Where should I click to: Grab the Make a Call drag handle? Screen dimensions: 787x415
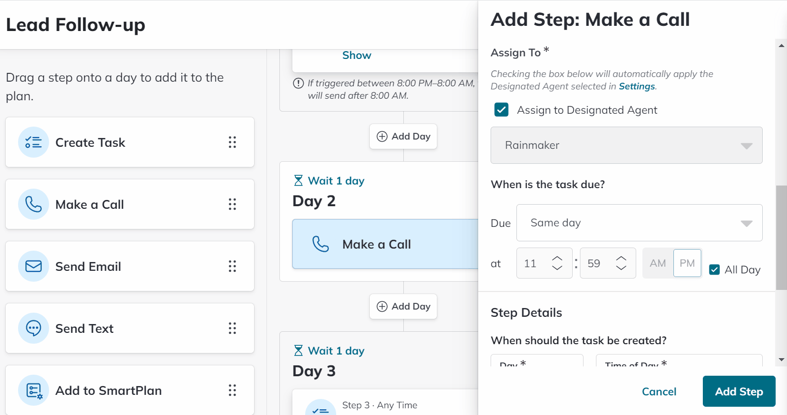pyautogui.click(x=232, y=204)
